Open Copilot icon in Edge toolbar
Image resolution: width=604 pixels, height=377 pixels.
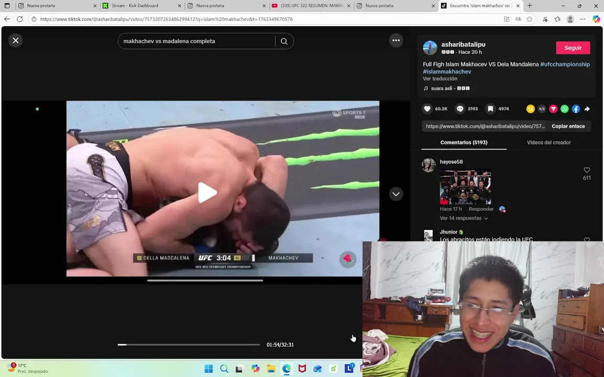(x=596, y=19)
